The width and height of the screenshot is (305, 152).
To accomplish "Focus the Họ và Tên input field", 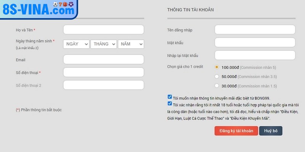I will point(103,30).
